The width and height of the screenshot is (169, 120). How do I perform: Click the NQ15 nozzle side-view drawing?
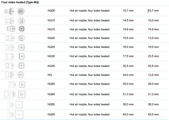[x=10, y=21]
